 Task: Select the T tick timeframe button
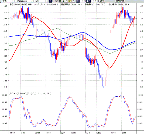click(x=73, y=1)
